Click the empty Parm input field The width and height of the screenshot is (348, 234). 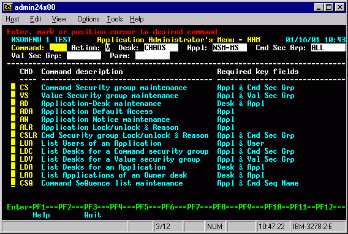(x=153, y=56)
